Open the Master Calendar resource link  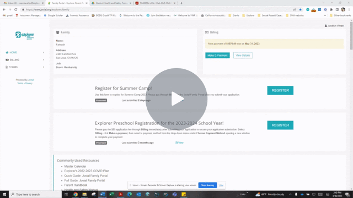pos(75,166)
